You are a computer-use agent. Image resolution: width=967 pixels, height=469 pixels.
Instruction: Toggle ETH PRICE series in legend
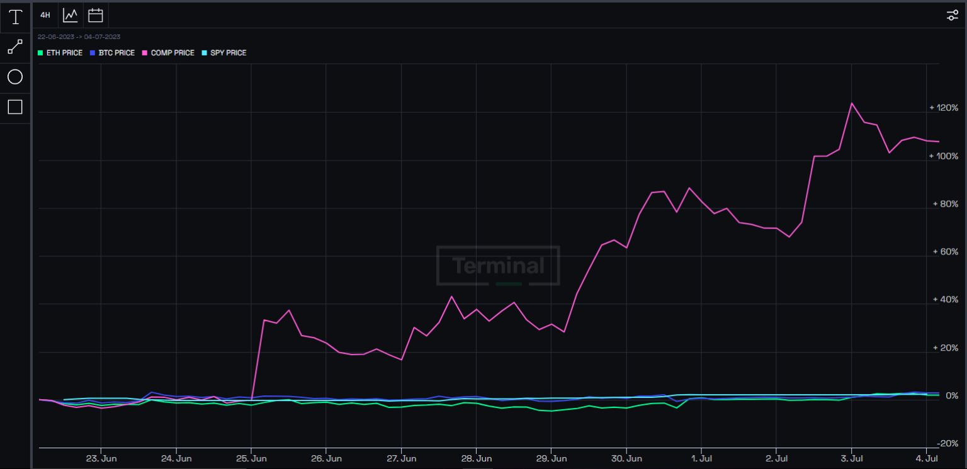pyautogui.click(x=64, y=53)
